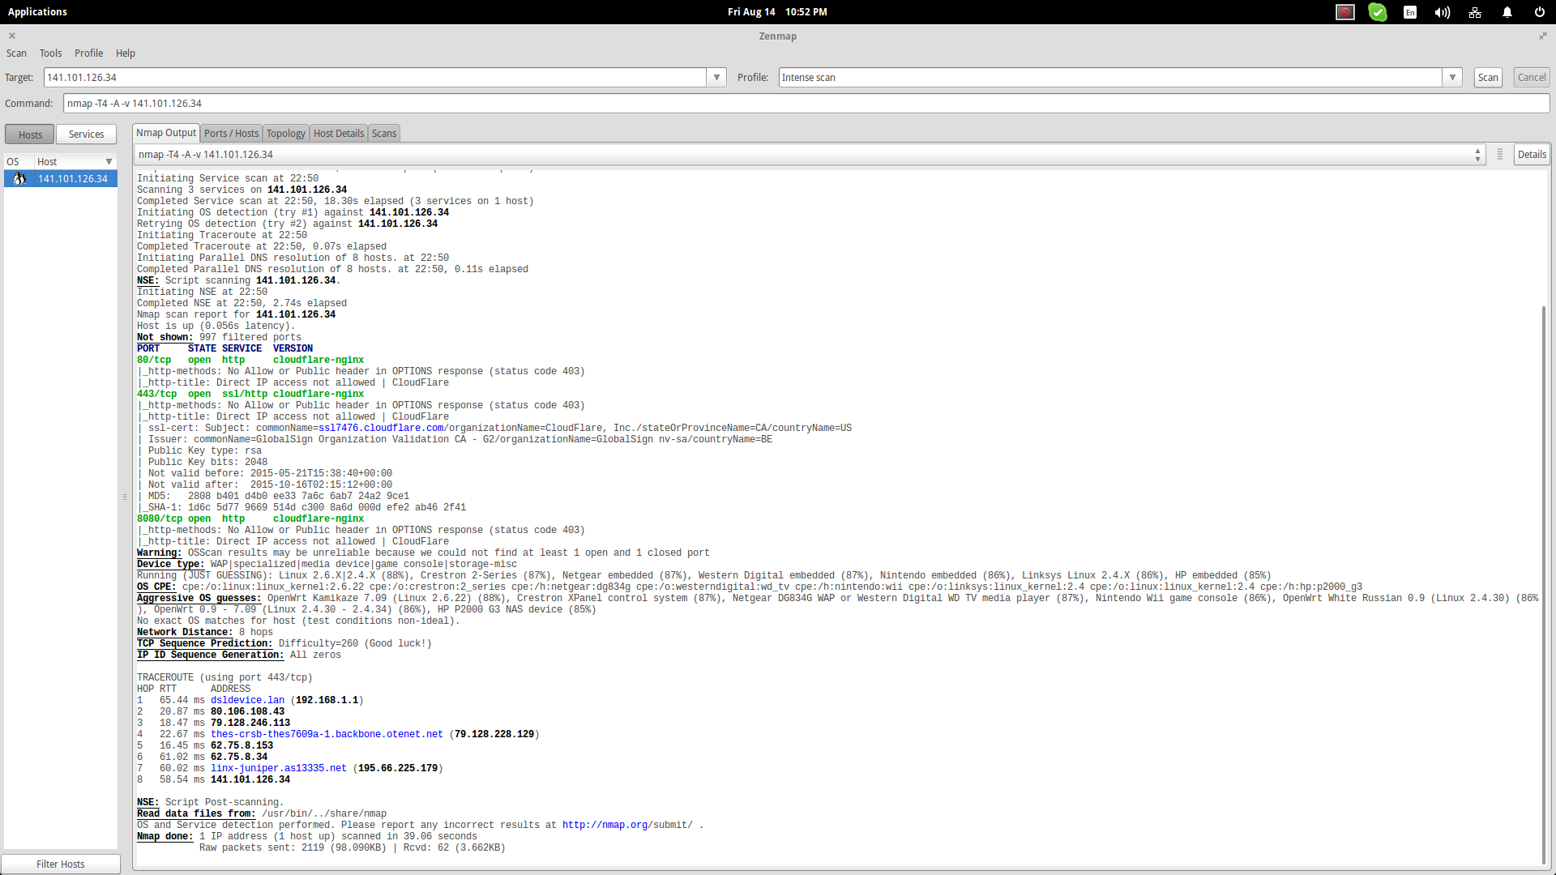Switch to the Host Details tab

point(339,134)
